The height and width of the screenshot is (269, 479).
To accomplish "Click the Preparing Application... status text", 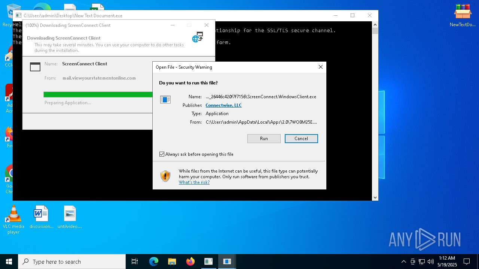I will pyautogui.click(x=68, y=103).
